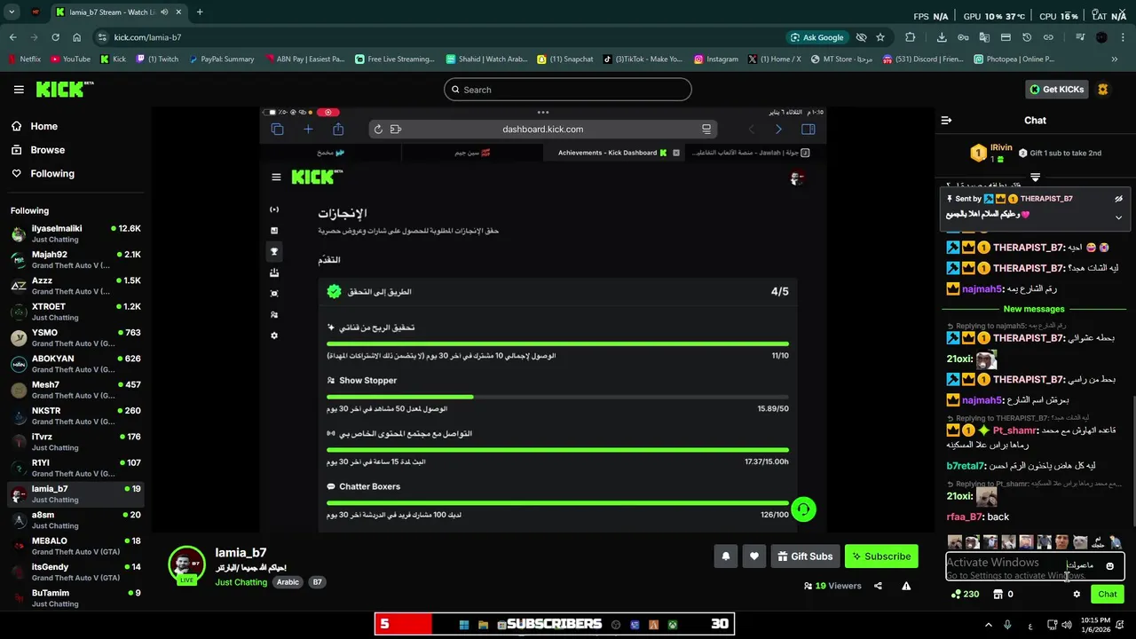Open the Kick profile avatar menu
The image size is (1136, 639).
(1103, 90)
